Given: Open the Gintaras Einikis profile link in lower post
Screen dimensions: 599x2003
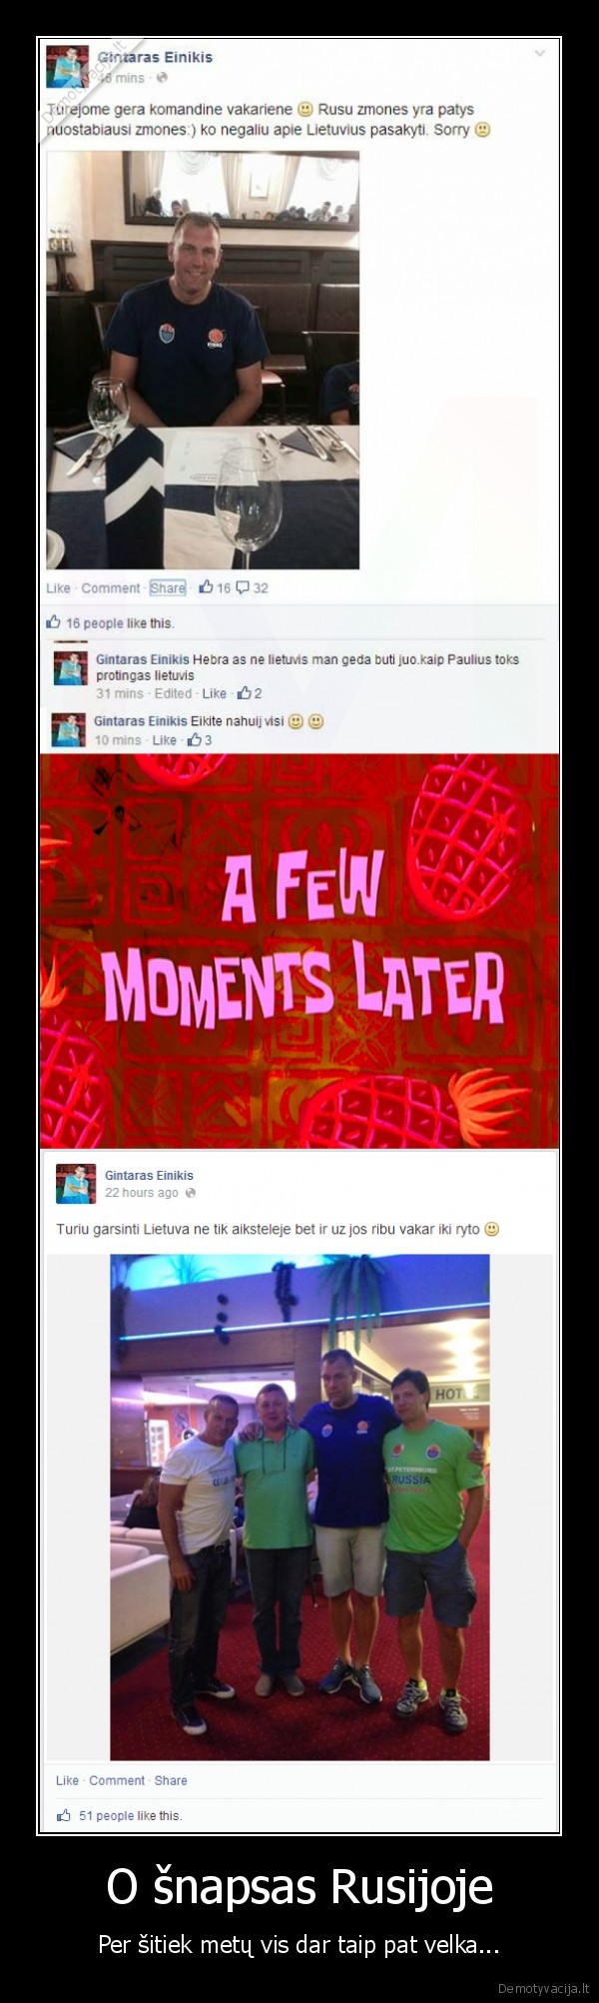Looking at the screenshot, I should click(x=149, y=1176).
